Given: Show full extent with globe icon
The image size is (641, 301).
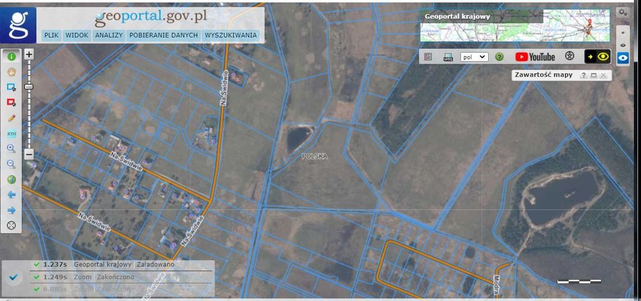Looking at the screenshot, I should coord(11,180).
